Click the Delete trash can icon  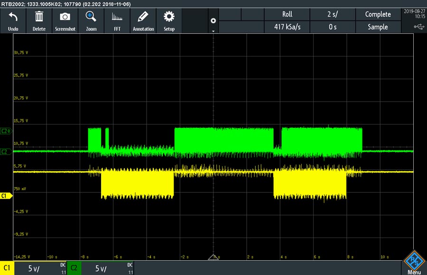click(39, 17)
